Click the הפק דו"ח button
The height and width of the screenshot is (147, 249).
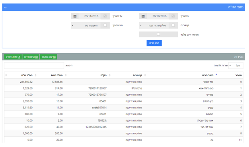tap(154, 43)
